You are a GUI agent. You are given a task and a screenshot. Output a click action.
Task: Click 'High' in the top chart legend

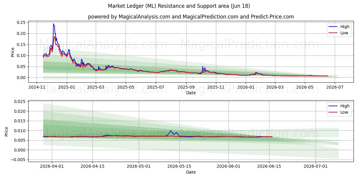[345, 27]
